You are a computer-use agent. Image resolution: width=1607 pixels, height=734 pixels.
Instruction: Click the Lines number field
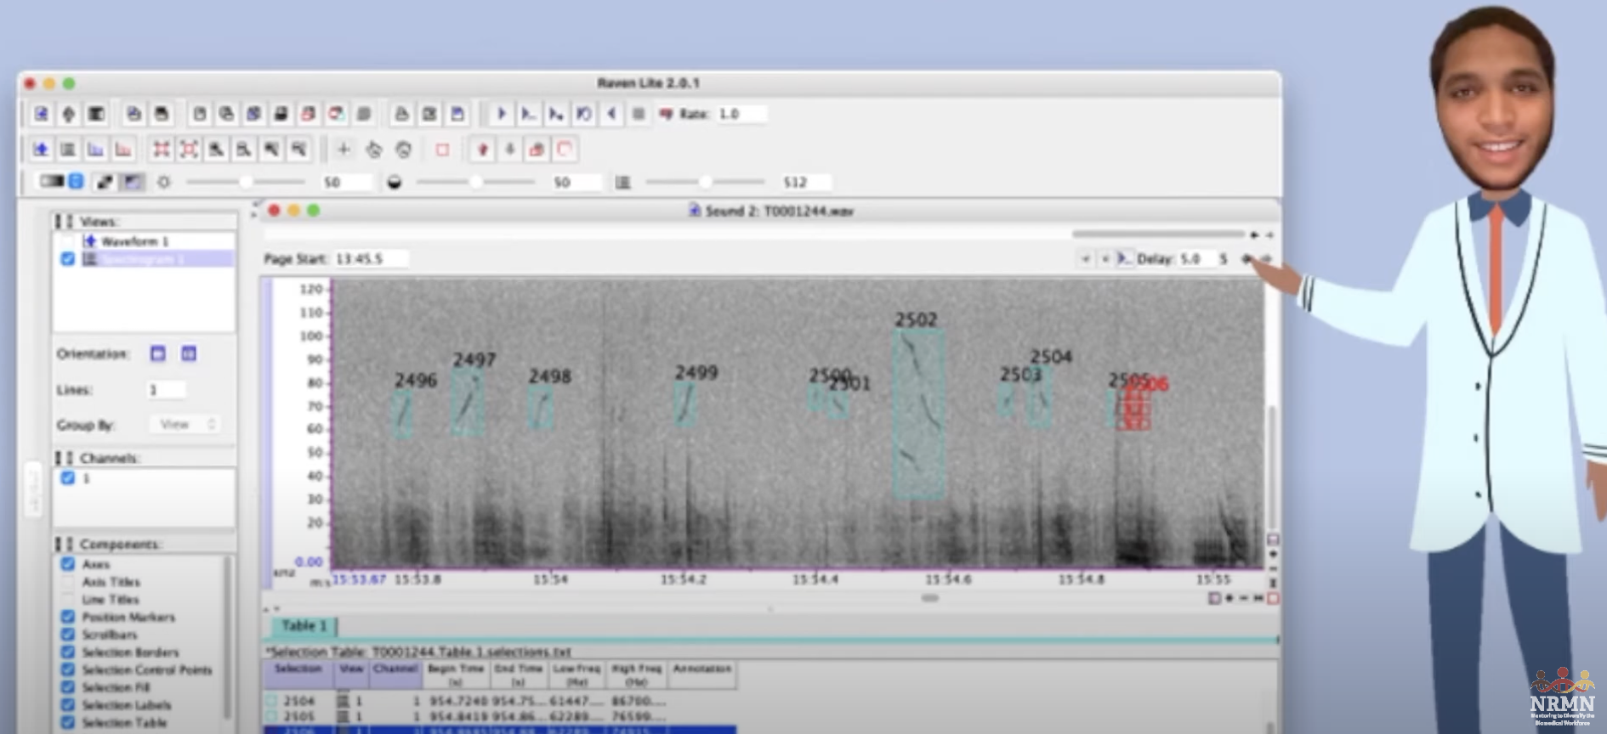166,390
